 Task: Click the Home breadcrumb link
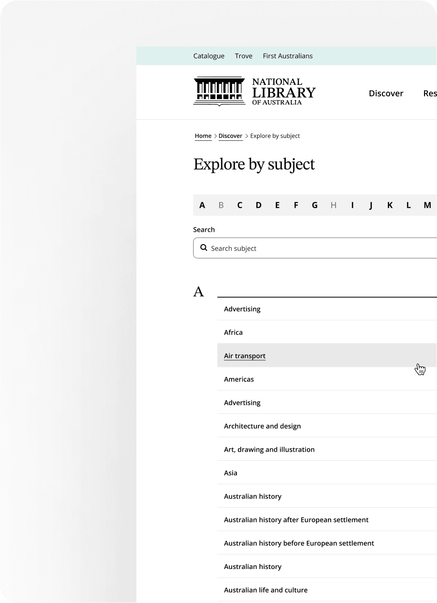point(203,136)
